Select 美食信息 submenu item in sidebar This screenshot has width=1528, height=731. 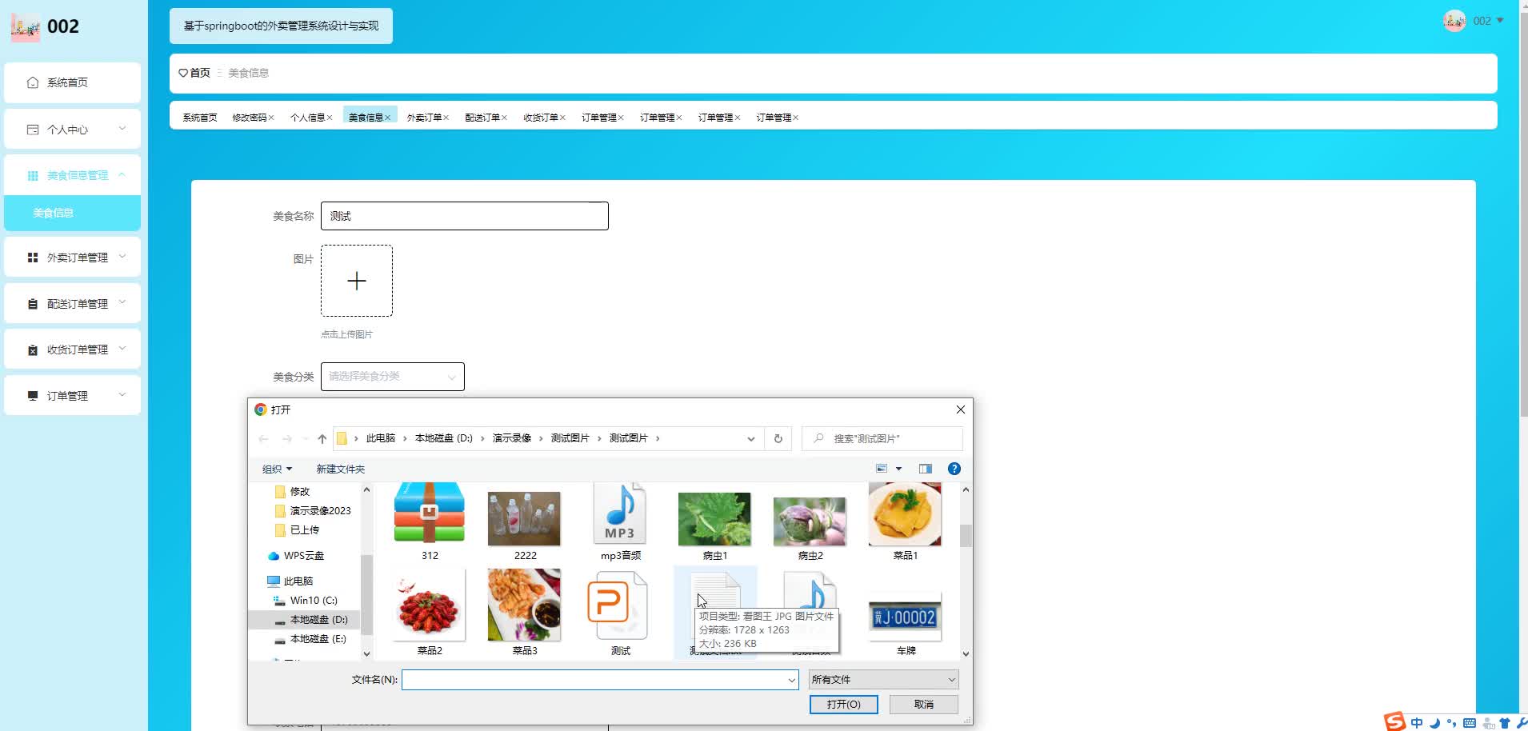pos(72,213)
